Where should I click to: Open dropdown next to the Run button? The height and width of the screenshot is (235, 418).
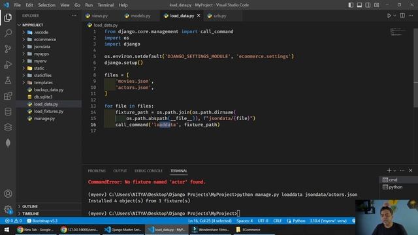tap(394, 16)
